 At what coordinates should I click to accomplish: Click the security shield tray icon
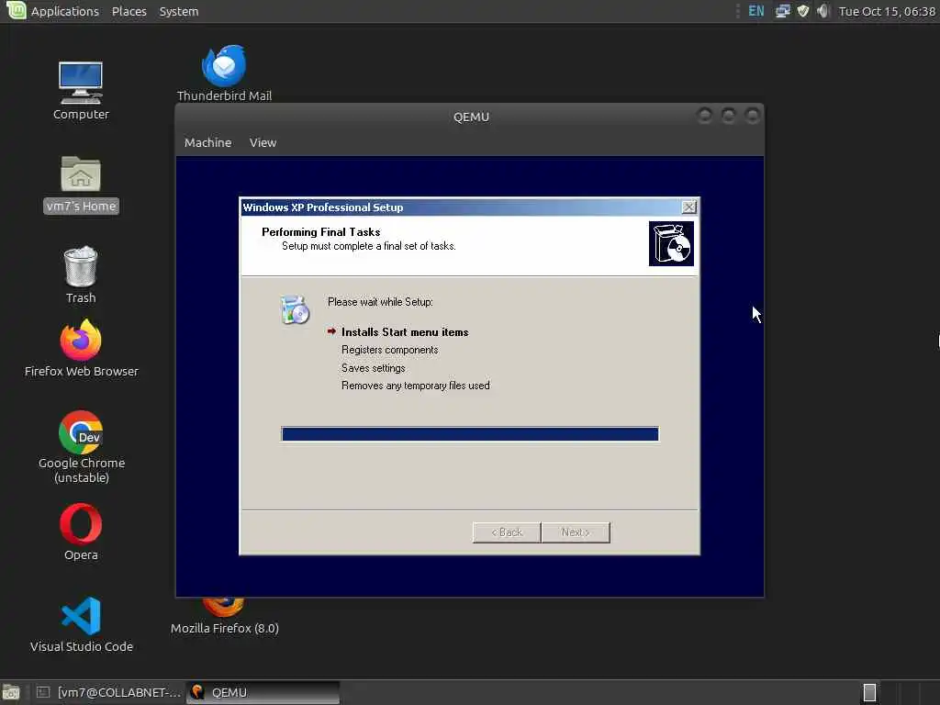pyautogui.click(x=802, y=11)
